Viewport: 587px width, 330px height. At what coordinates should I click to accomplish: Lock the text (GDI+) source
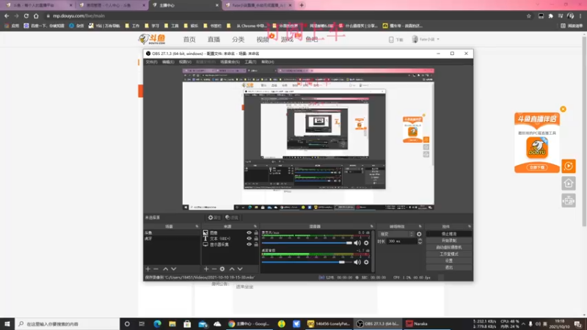256,238
